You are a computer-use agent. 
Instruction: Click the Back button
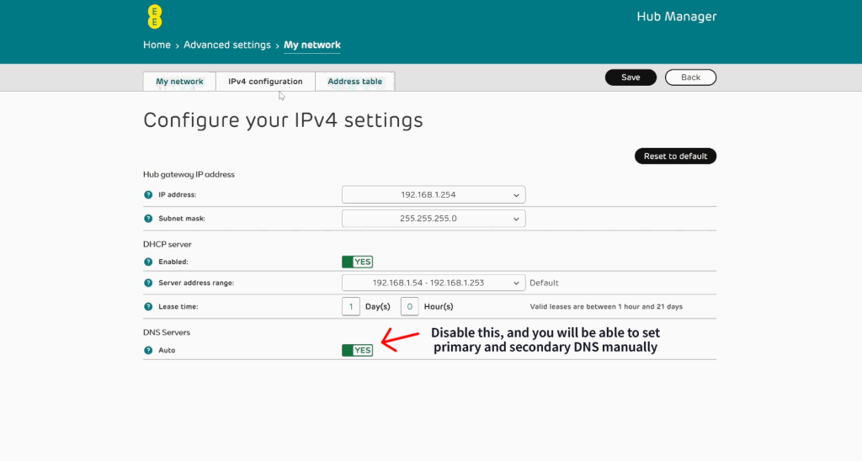(x=690, y=77)
